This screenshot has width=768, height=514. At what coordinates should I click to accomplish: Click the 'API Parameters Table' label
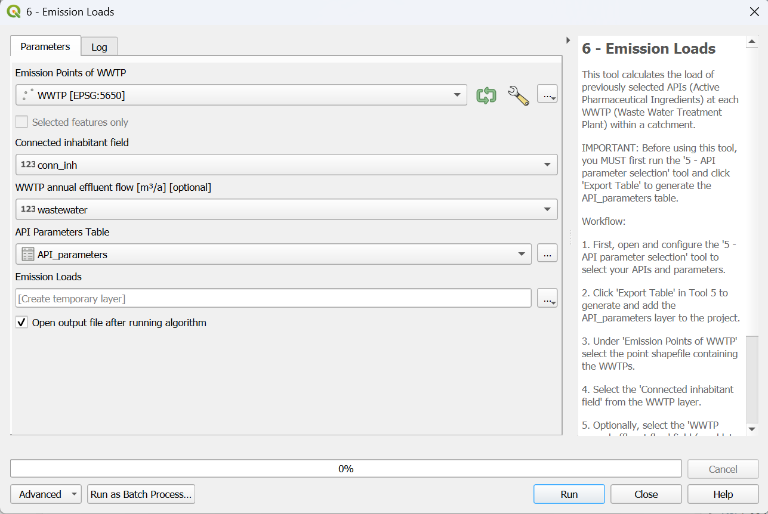(63, 232)
